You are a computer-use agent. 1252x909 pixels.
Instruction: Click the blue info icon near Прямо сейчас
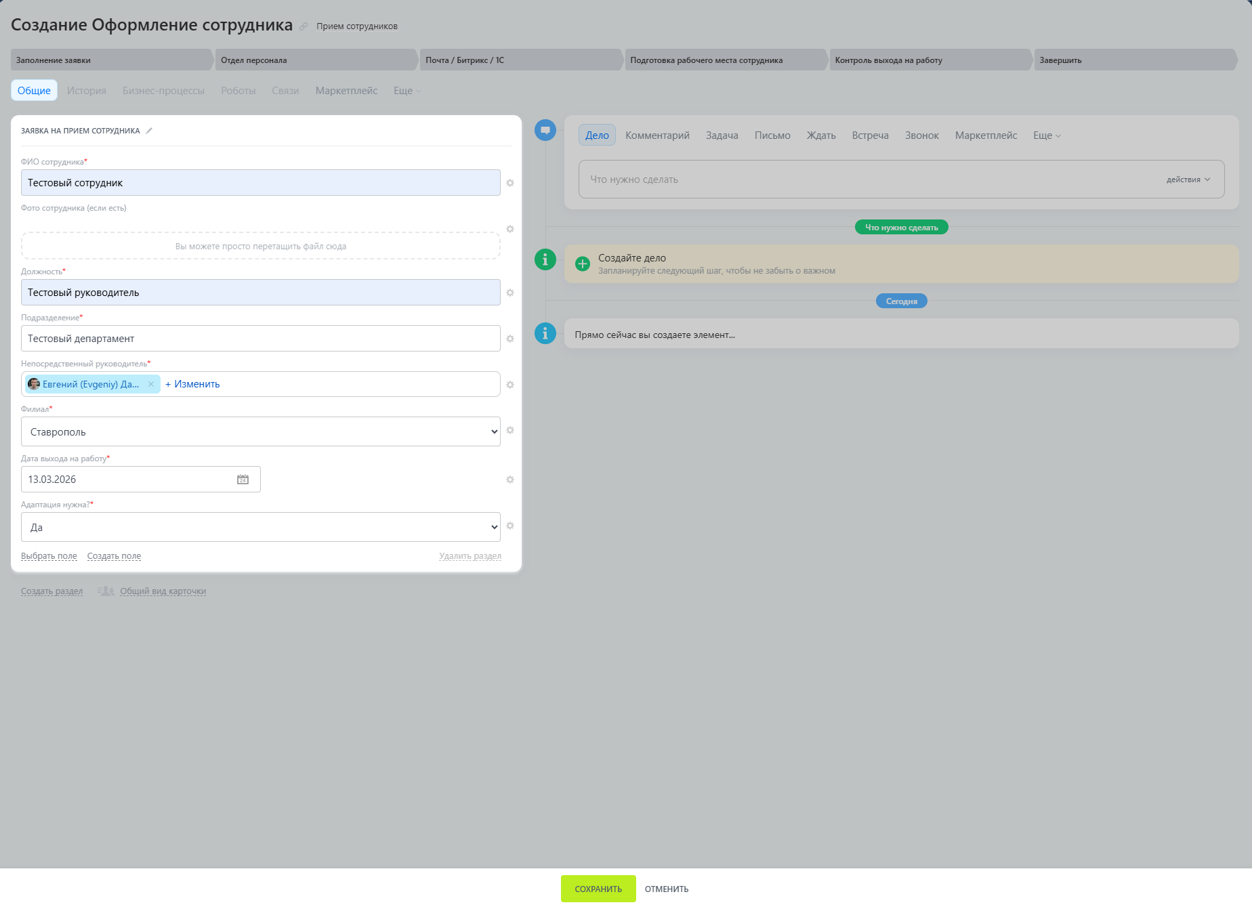click(545, 333)
